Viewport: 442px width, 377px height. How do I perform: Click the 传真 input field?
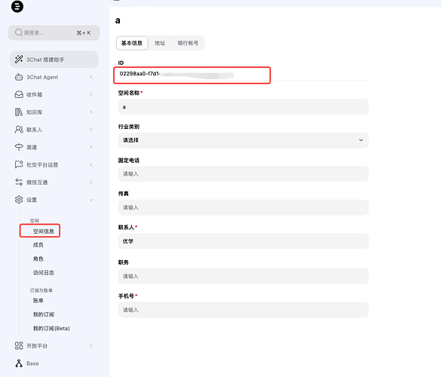pyautogui.click(x=244, y=207)
